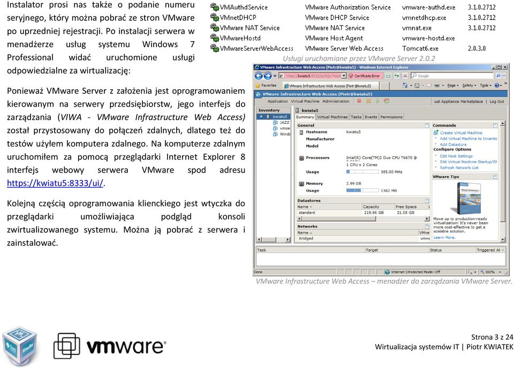Open the Administration menu
The height and width of the screenshot is (369, 514).
click(336, 101)
